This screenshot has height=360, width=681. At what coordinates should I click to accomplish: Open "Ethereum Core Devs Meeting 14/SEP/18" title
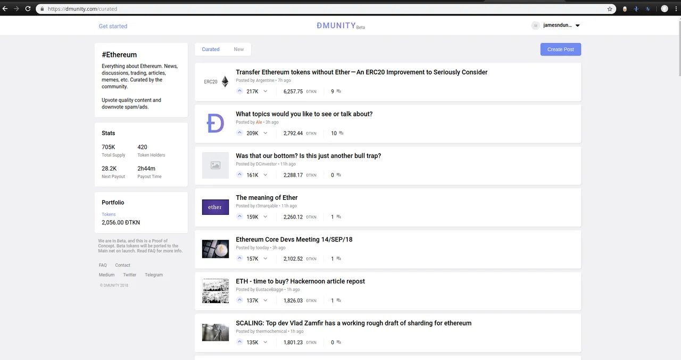[294, 239]
